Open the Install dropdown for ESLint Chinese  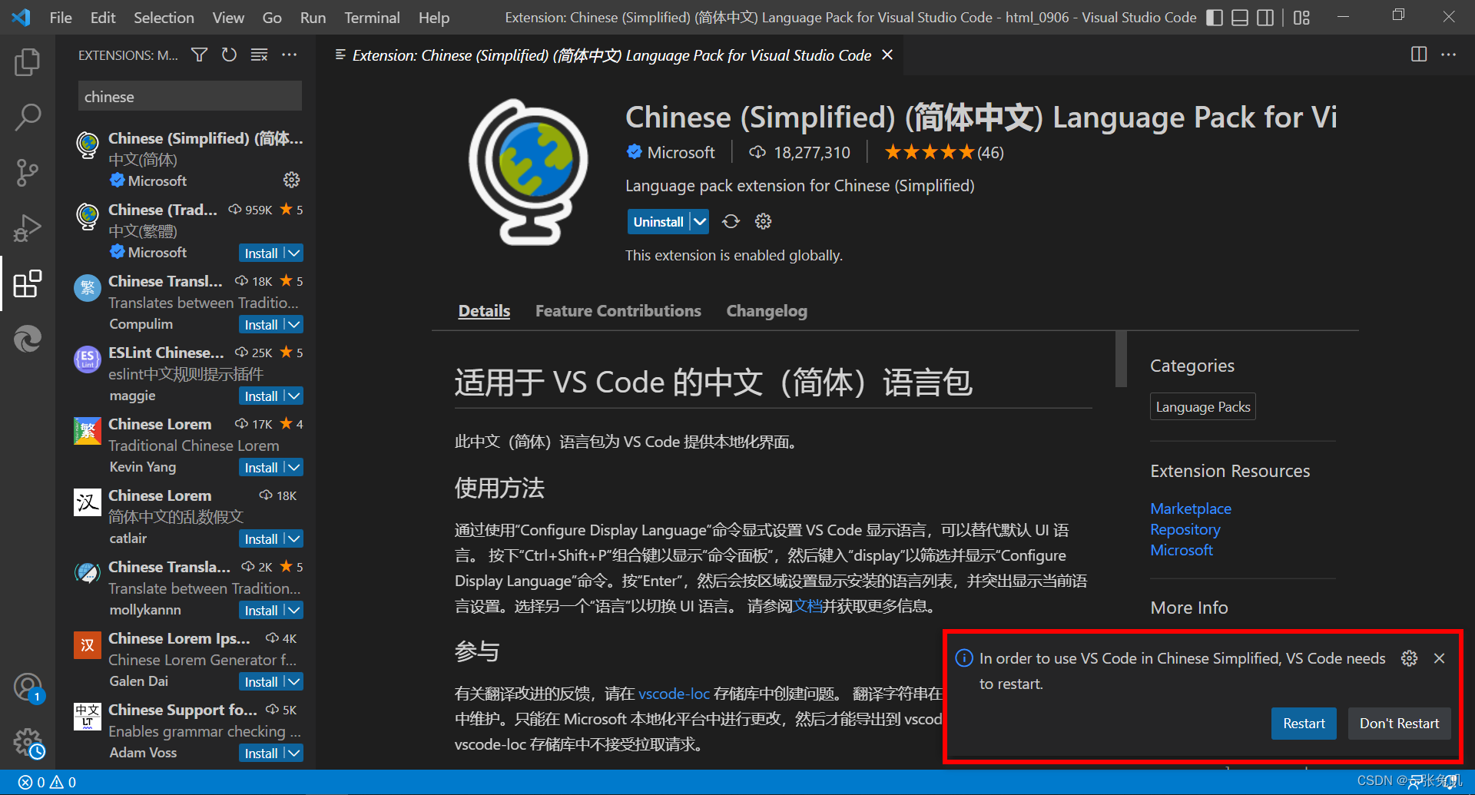pos(293,396)
